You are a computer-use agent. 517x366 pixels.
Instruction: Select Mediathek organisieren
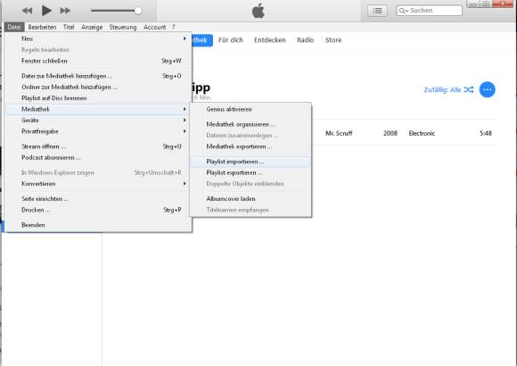tap(250, 124)
